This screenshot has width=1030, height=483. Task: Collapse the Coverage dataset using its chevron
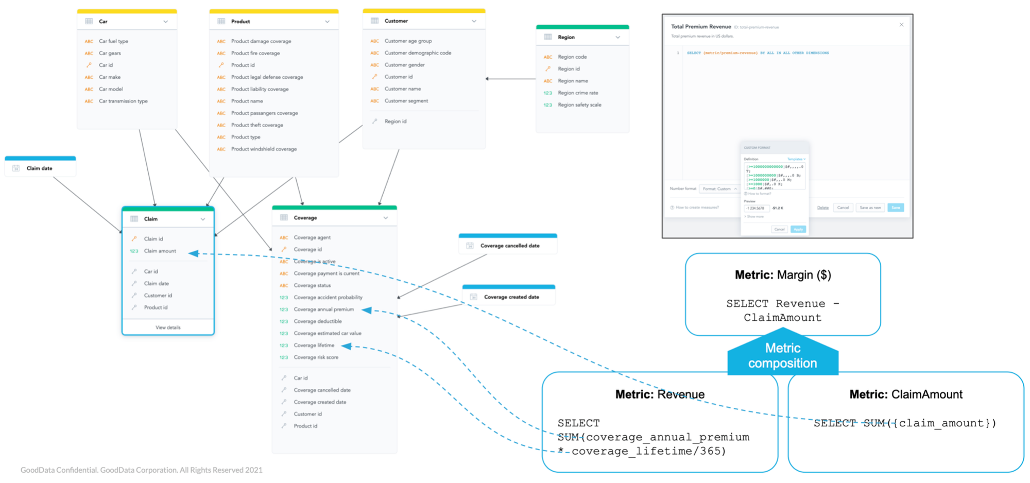(386, 217)
